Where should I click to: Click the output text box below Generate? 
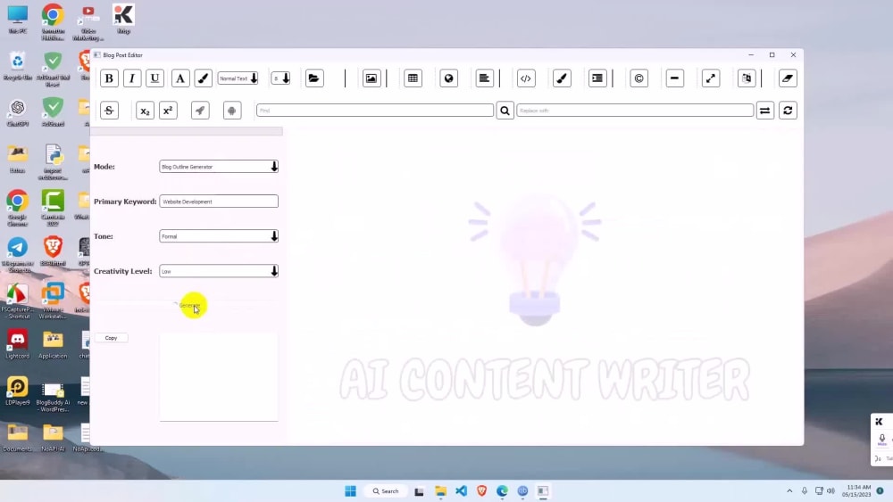click(x=219, y=377)
